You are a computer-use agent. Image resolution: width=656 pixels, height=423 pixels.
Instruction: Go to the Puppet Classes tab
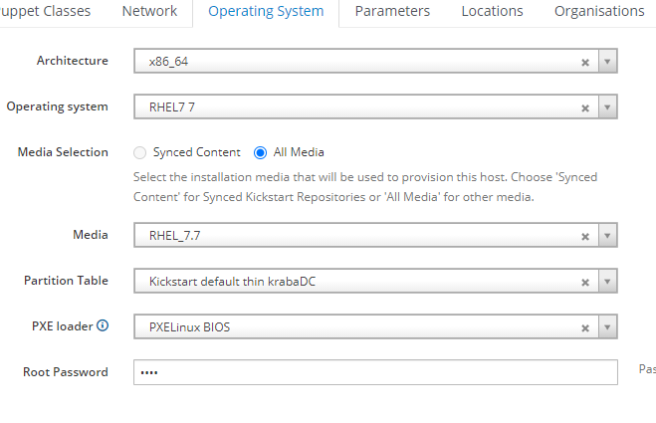(x=45, y=11)
